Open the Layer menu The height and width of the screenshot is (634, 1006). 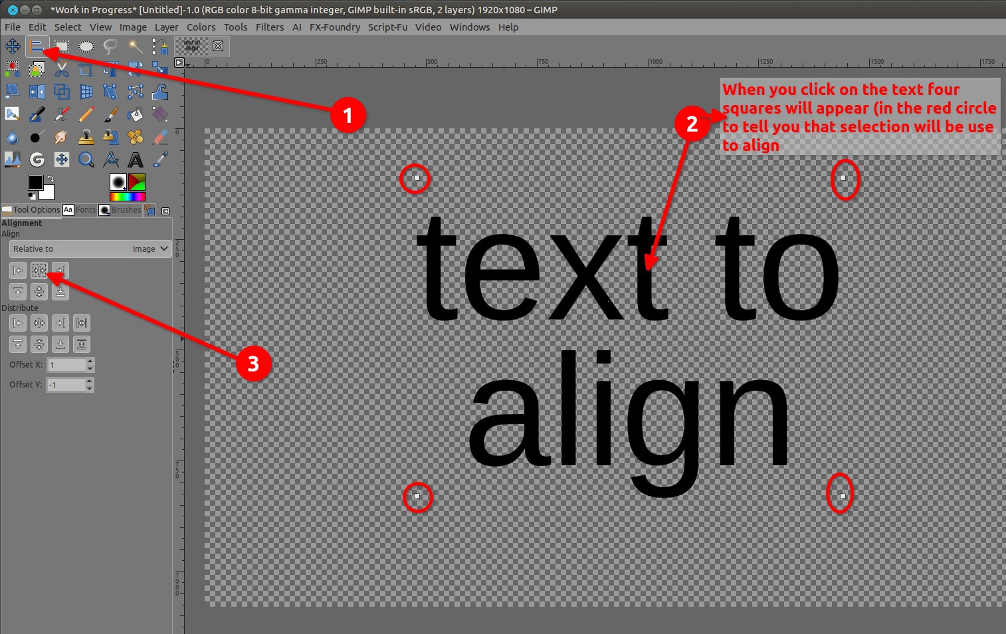(166, 27)
